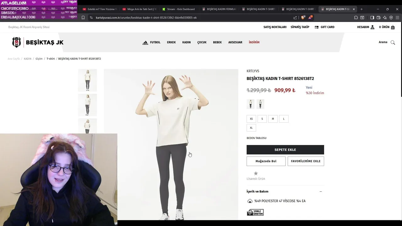Screen dimensions: 402x226
Task: Click SATIŞ NOKTALARI link
Action: click(275, 27)
